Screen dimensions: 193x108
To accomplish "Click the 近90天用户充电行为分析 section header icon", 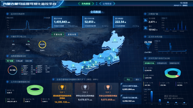I will click(145, 58).
